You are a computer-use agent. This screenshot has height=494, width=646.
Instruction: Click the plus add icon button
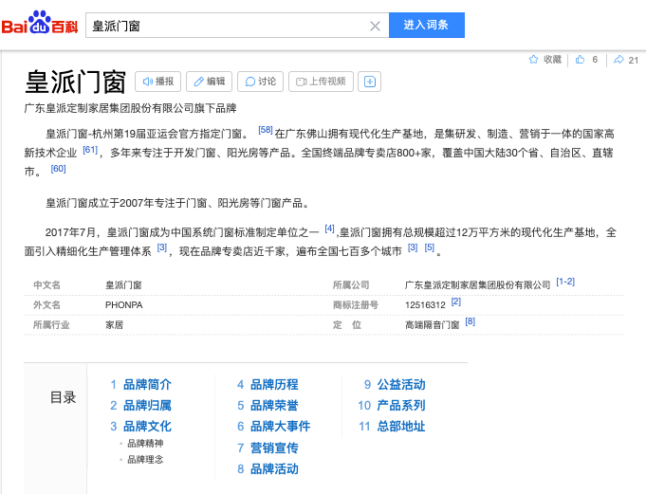tap(370, 82)
